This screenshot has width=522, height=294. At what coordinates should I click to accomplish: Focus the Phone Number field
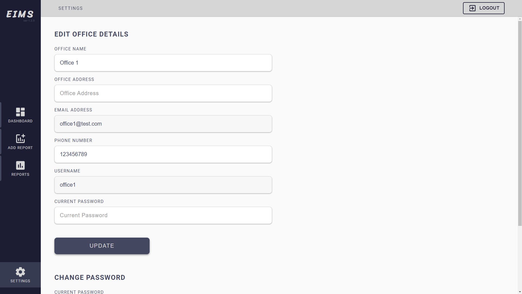163,154
